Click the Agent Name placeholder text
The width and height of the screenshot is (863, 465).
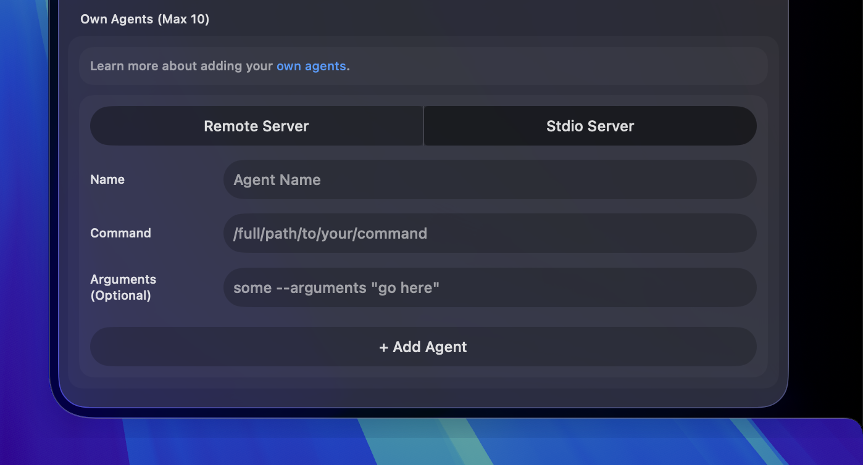tap(277, 179)
